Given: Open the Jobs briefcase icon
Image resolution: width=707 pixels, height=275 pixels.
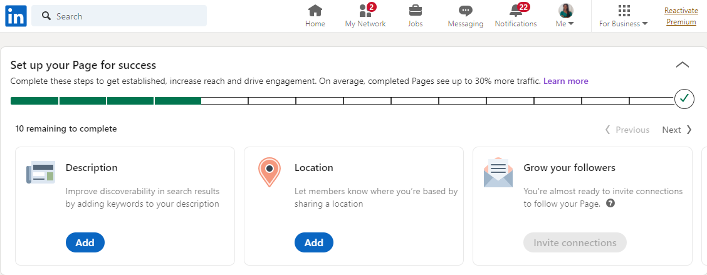Looking at the screenshot, I should (415, 11).
